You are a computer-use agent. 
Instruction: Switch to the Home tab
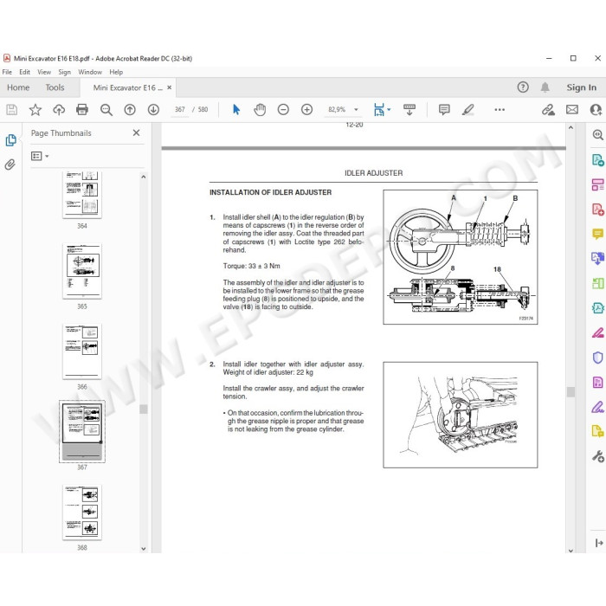pyautogui.click(x=18, y=87)
